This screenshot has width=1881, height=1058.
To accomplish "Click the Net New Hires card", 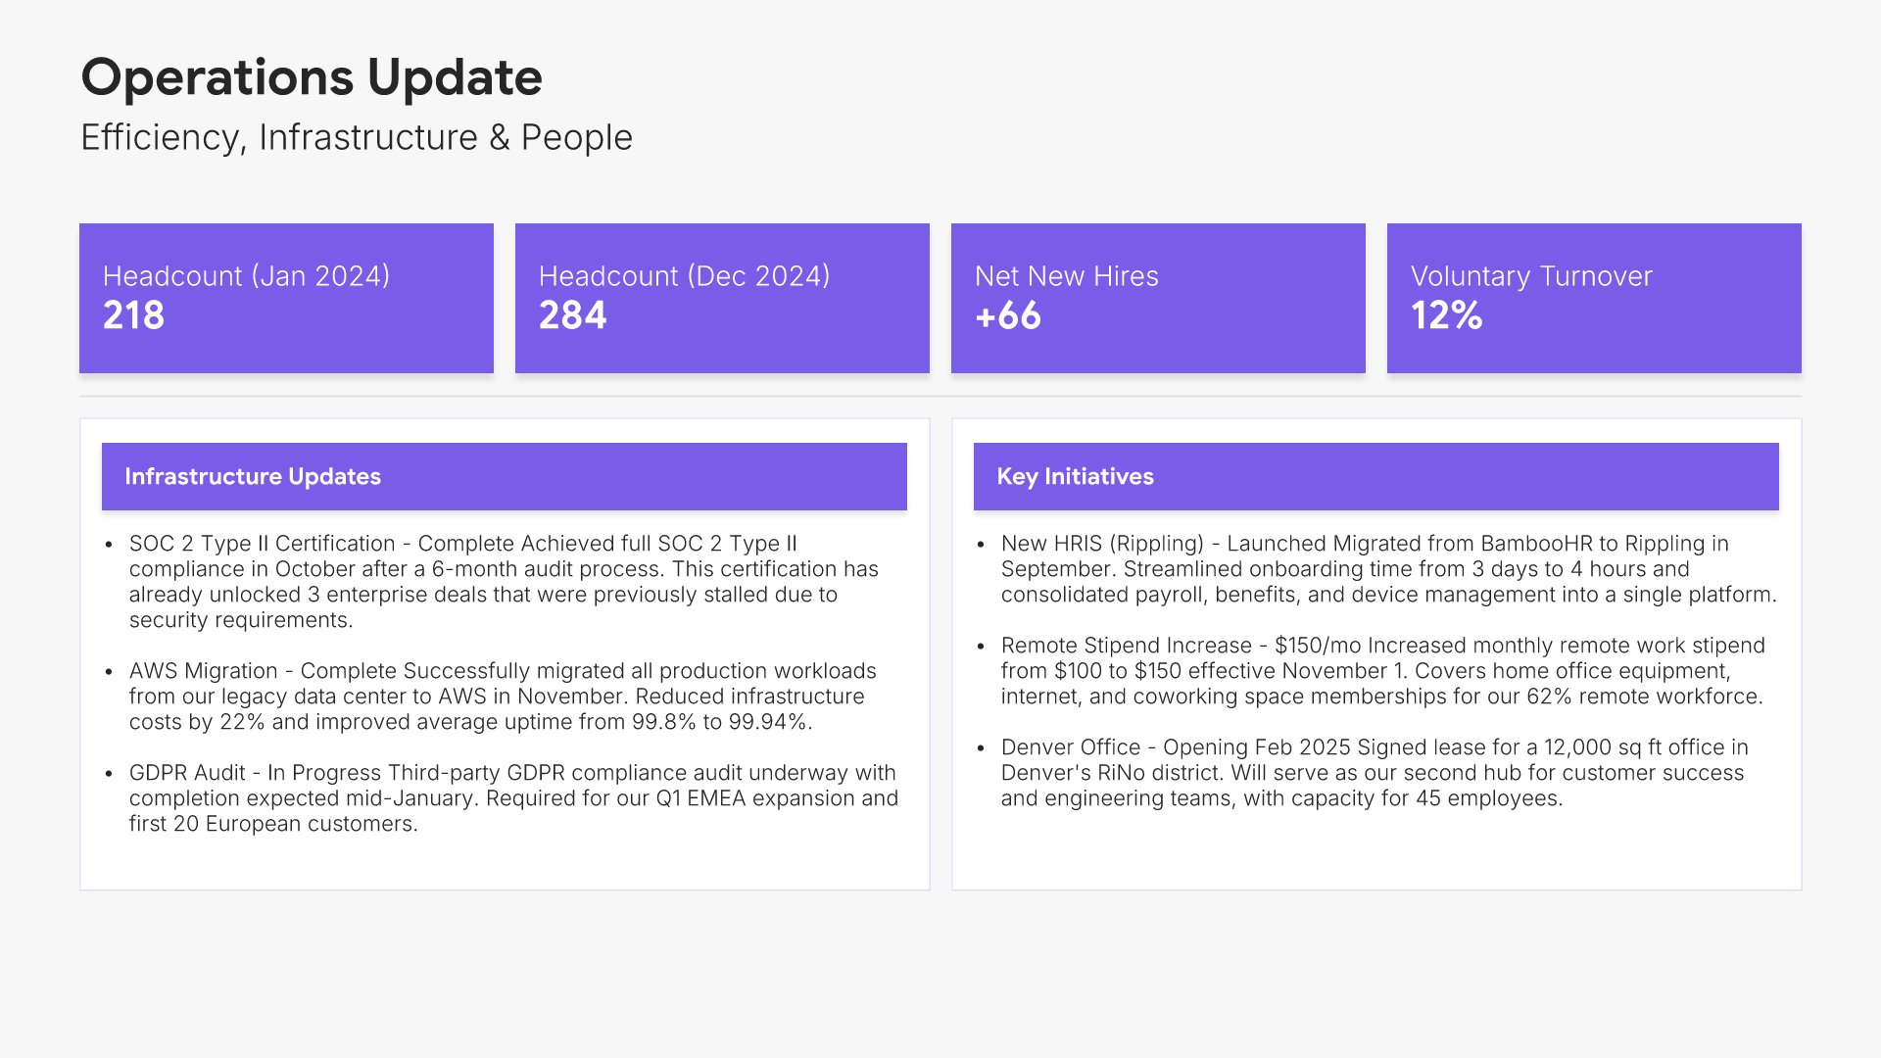I will tap(1158, 298).
